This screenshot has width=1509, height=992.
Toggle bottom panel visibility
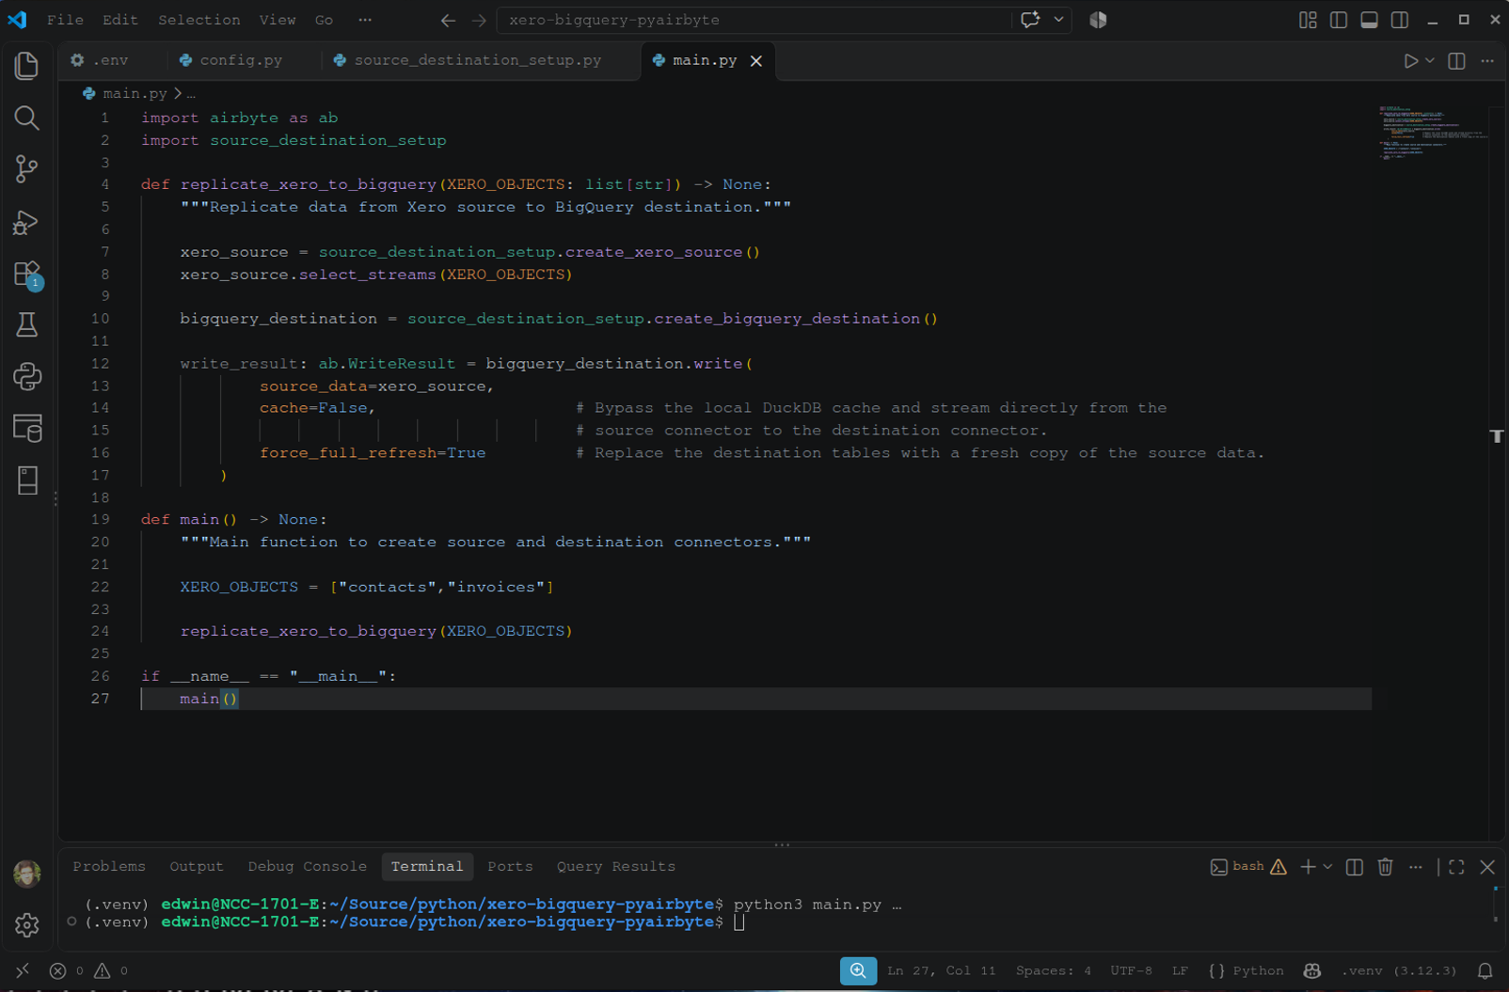[1370, 20]
